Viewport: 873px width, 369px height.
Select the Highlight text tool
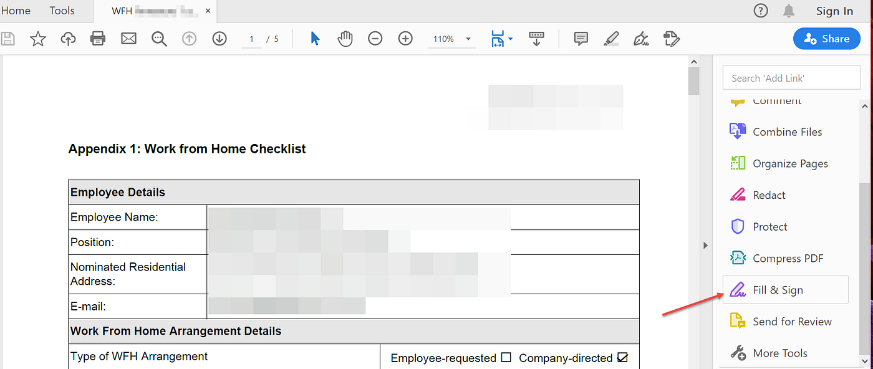(611, 39)
